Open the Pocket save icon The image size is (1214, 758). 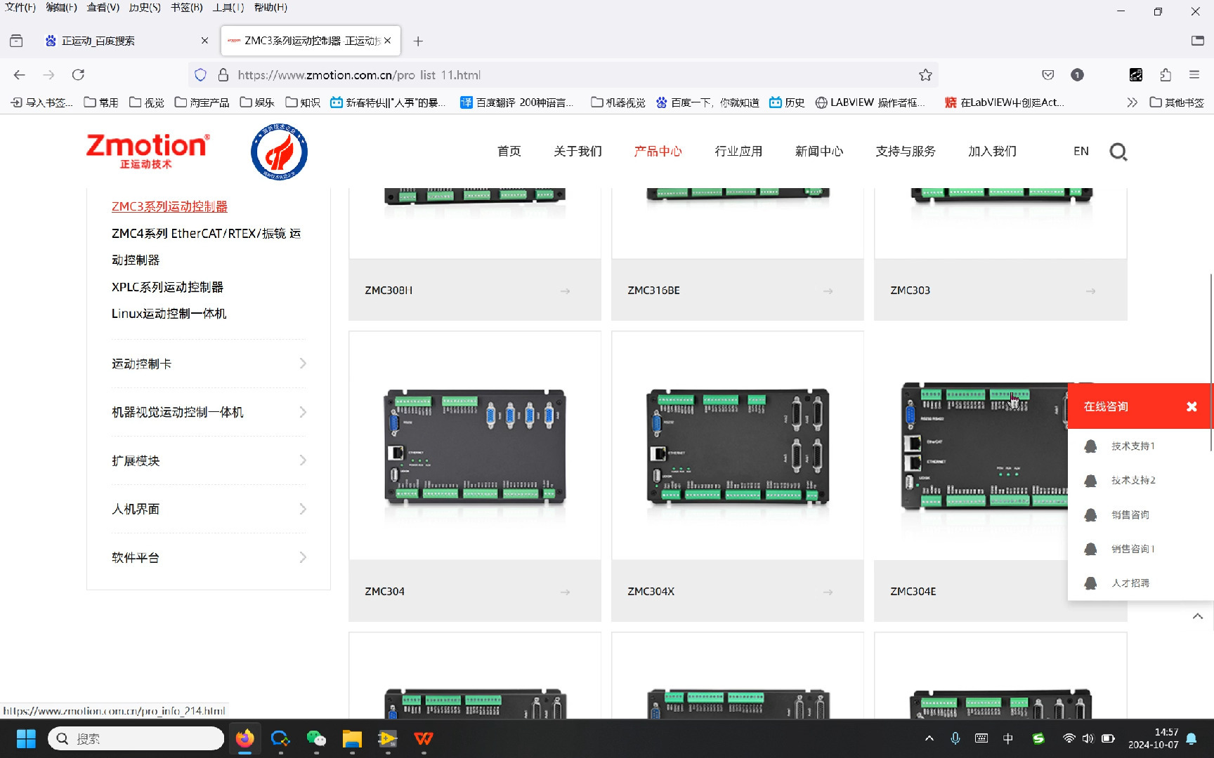(x=1047, y=74)
